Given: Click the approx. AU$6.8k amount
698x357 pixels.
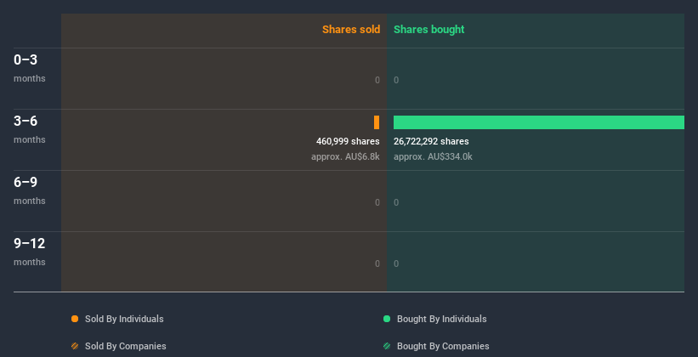Looking at the screenshot, I should point(345,156).
